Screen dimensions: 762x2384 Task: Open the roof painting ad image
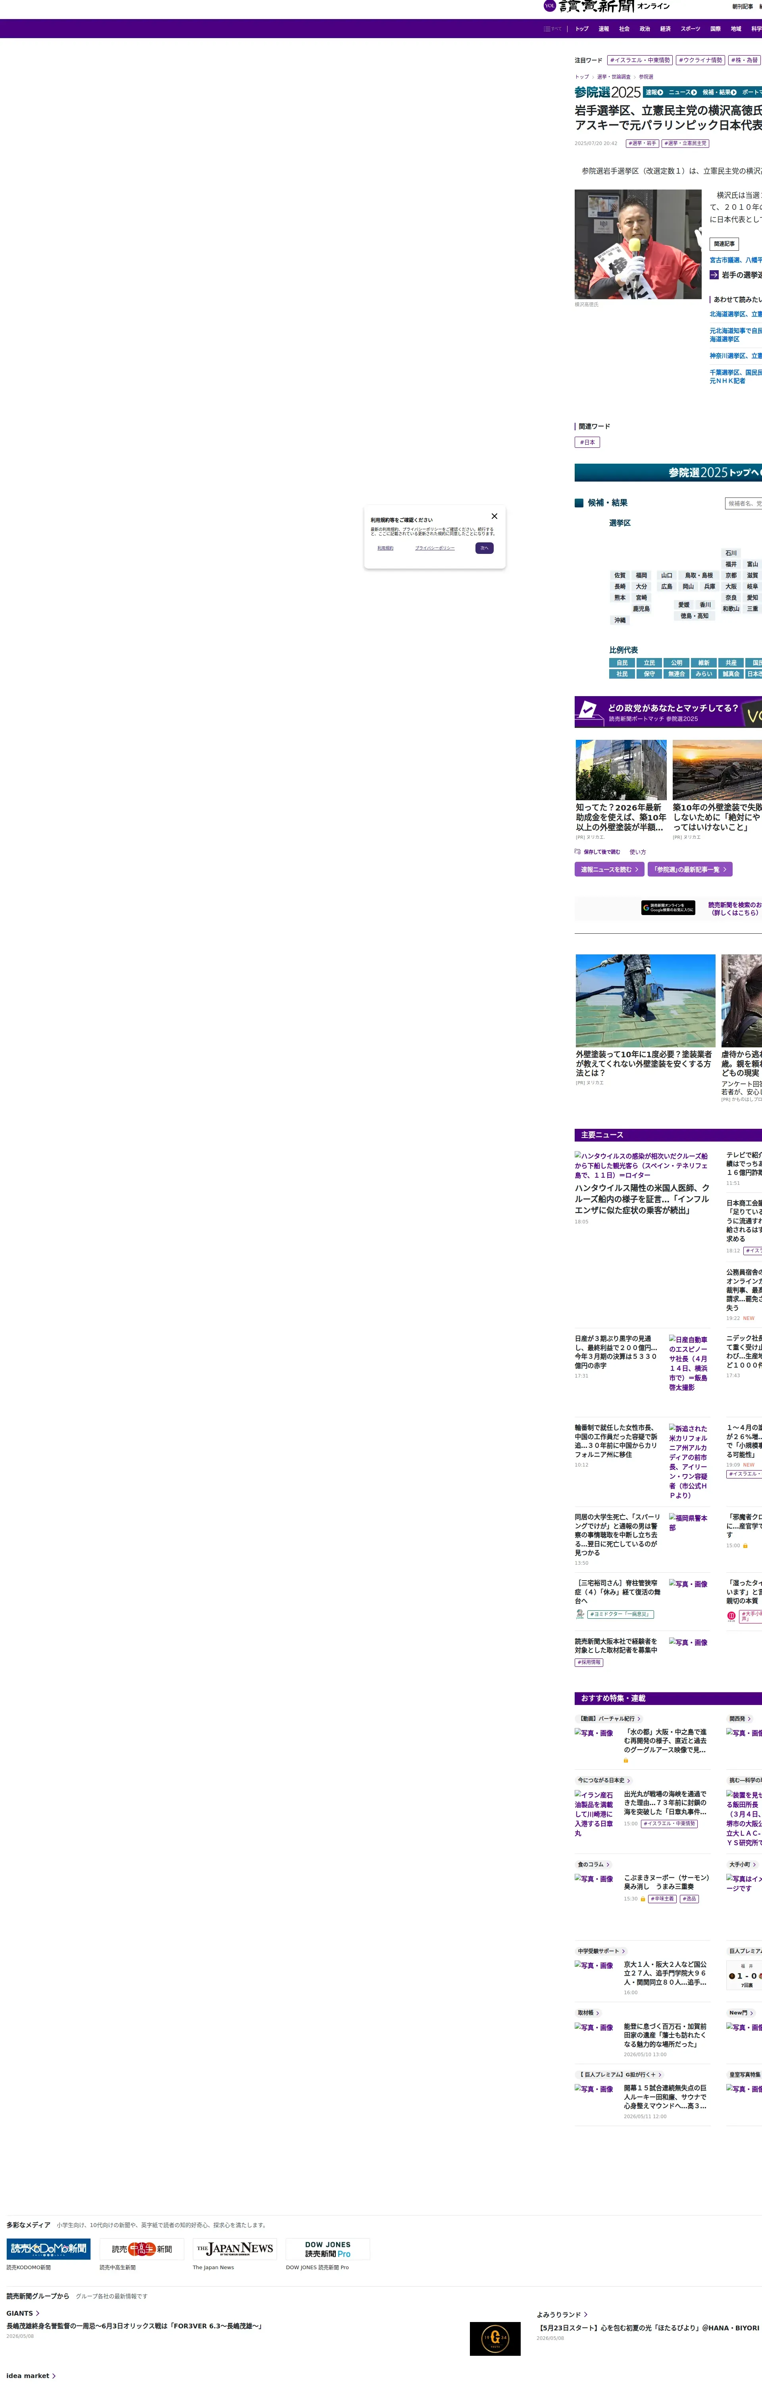coord(645,1000)
